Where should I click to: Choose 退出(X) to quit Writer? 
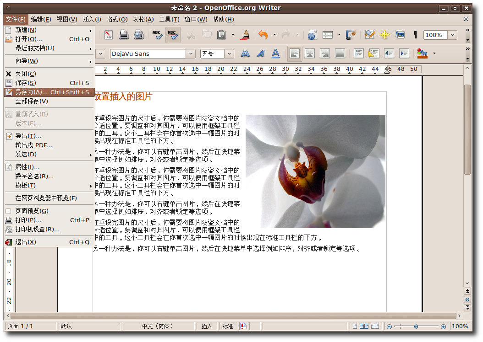[x=49, y=242]
